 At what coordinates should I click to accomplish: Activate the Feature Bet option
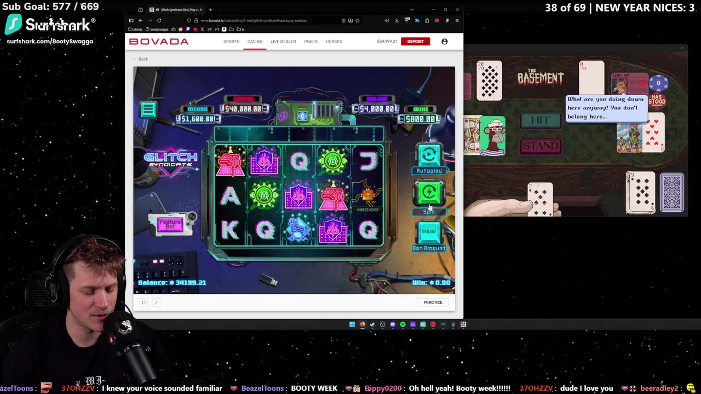(x=170, y=224)
